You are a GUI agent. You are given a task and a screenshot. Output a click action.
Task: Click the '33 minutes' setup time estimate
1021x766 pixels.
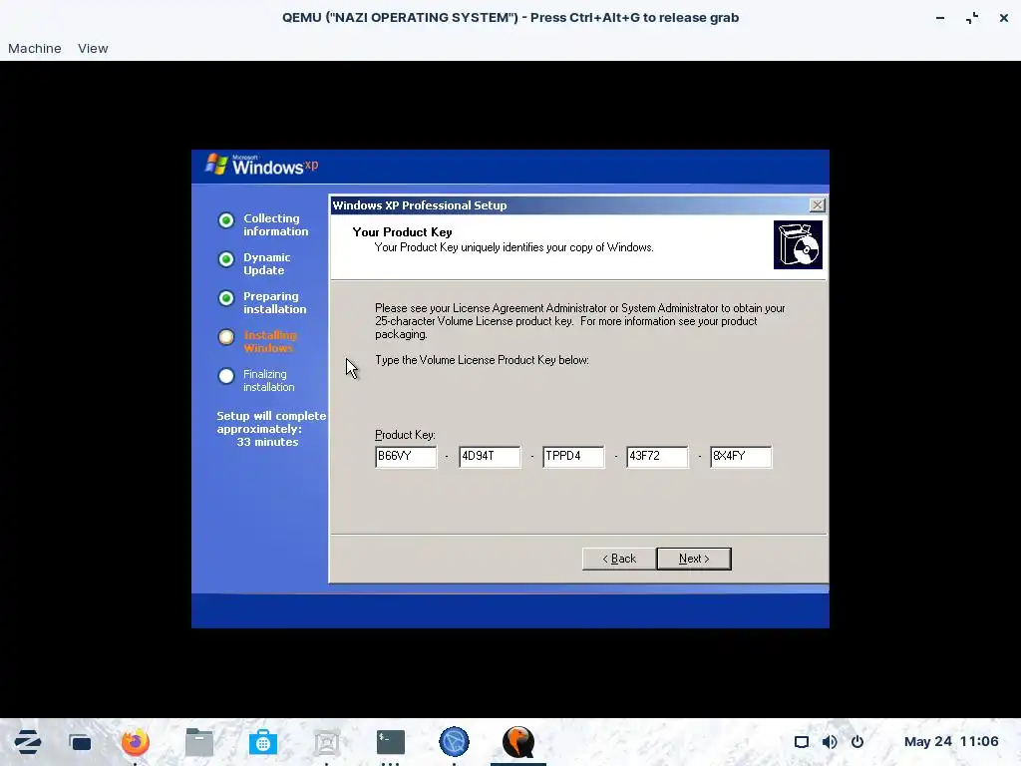pos(267,442)
